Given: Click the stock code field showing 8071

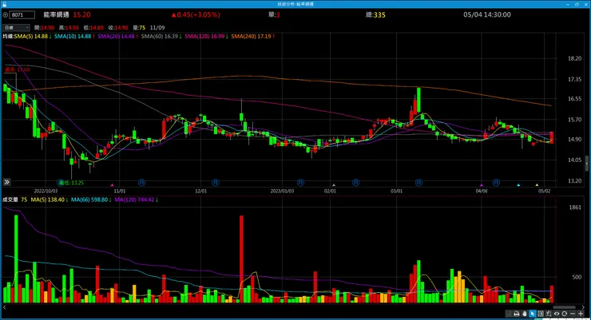Looking at the screenshot, I should (22, 15).
